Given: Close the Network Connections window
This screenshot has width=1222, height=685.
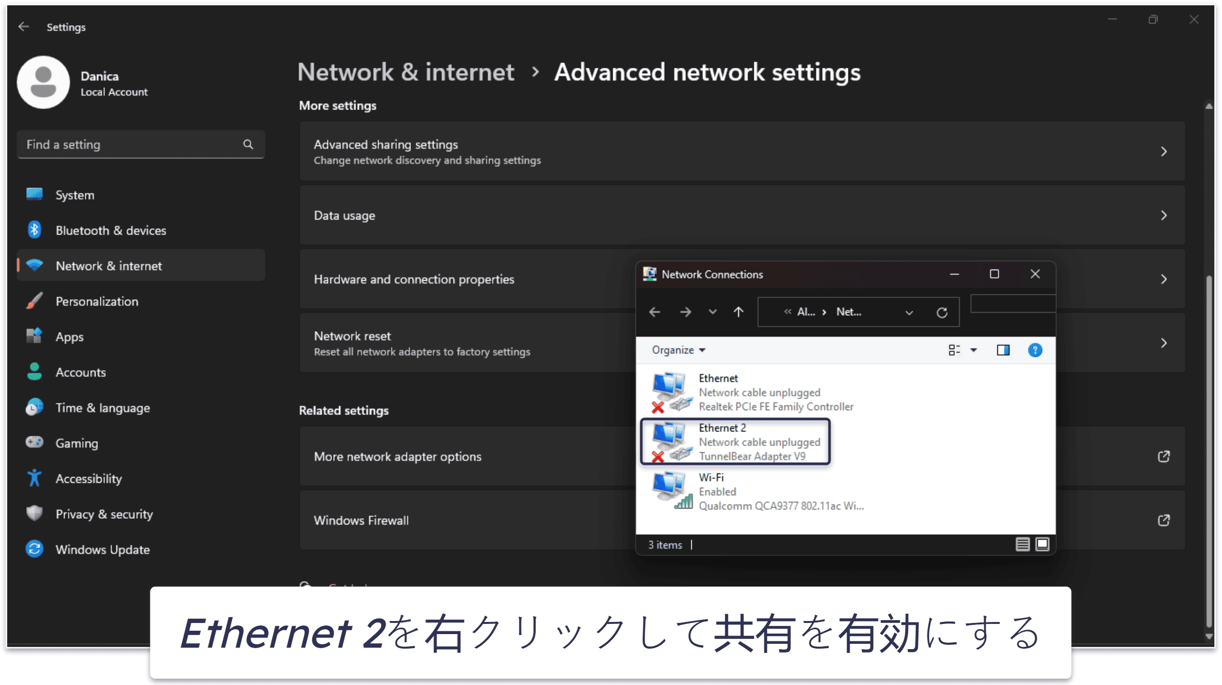Looking at the screenshot, I should [x=1035, y=274].
